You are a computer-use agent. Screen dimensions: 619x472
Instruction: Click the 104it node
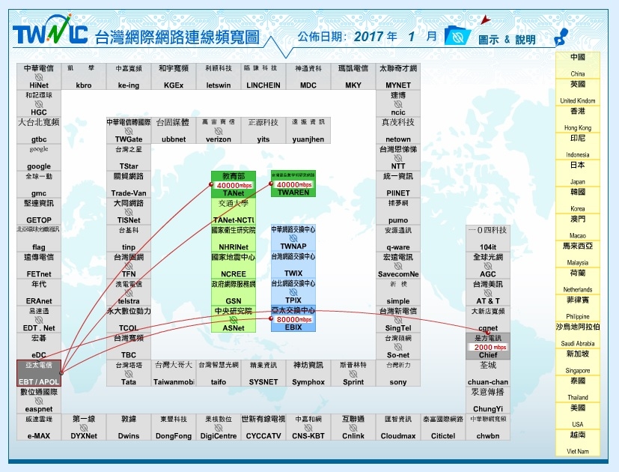(x=488, y=238)
